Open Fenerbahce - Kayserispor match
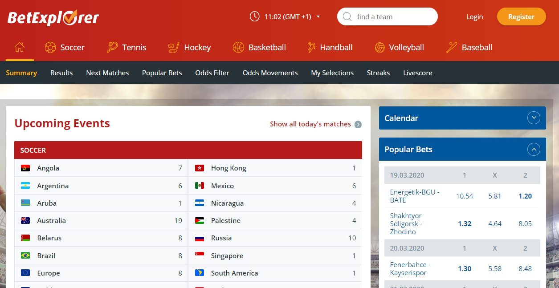559x288 pixels. pyautogui.click(x=410, y=269)
